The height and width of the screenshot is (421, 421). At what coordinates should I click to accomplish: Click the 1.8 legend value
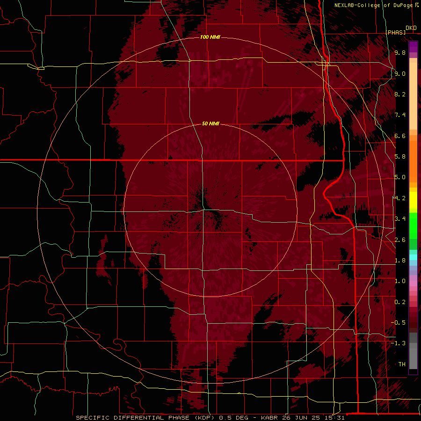[x=400, y=261]
